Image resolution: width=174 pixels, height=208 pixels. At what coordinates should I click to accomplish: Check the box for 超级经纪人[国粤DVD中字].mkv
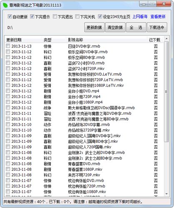[8, 135]
